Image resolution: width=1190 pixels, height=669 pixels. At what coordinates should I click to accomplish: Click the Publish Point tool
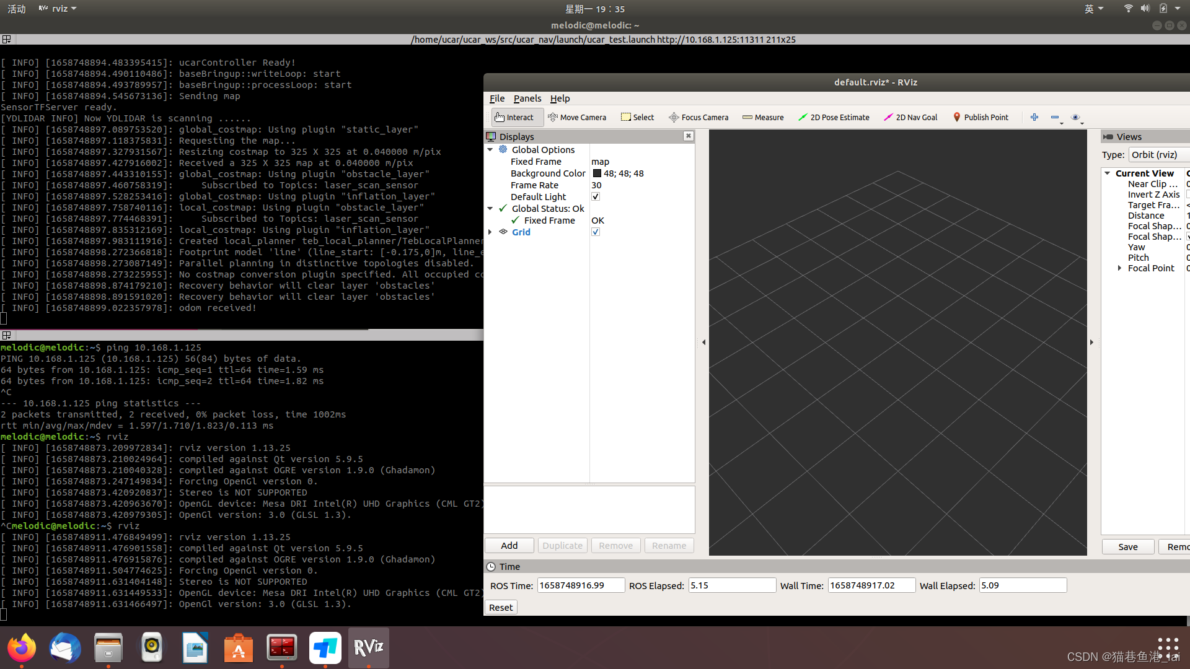981,117
